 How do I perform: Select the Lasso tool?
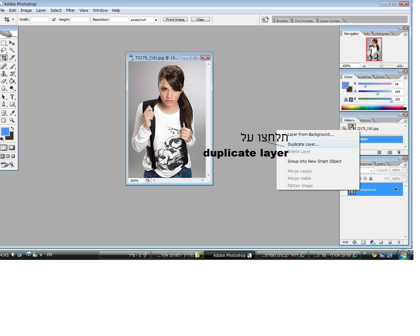(4, 50)
